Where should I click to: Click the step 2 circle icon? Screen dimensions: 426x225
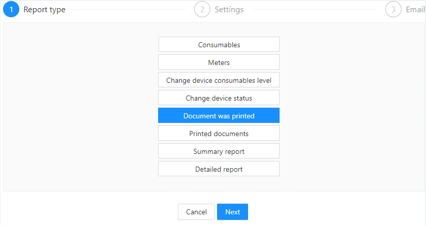click(x=202, y=9)
